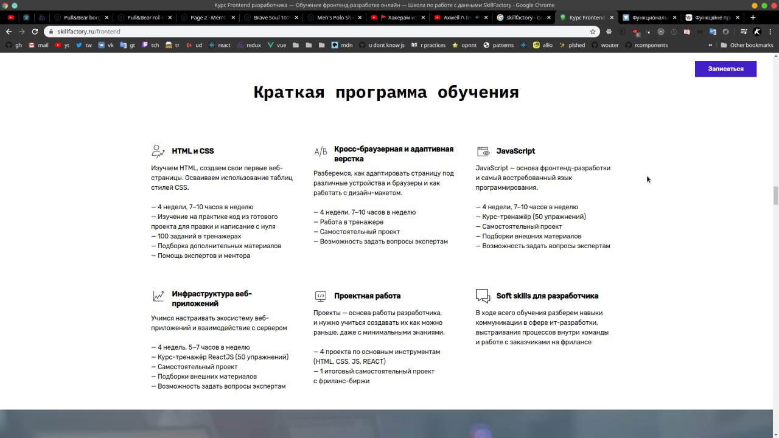The width and height of the screenshot is (779, 438).
Task: Open the patterns bookmark
Action: 498,45
